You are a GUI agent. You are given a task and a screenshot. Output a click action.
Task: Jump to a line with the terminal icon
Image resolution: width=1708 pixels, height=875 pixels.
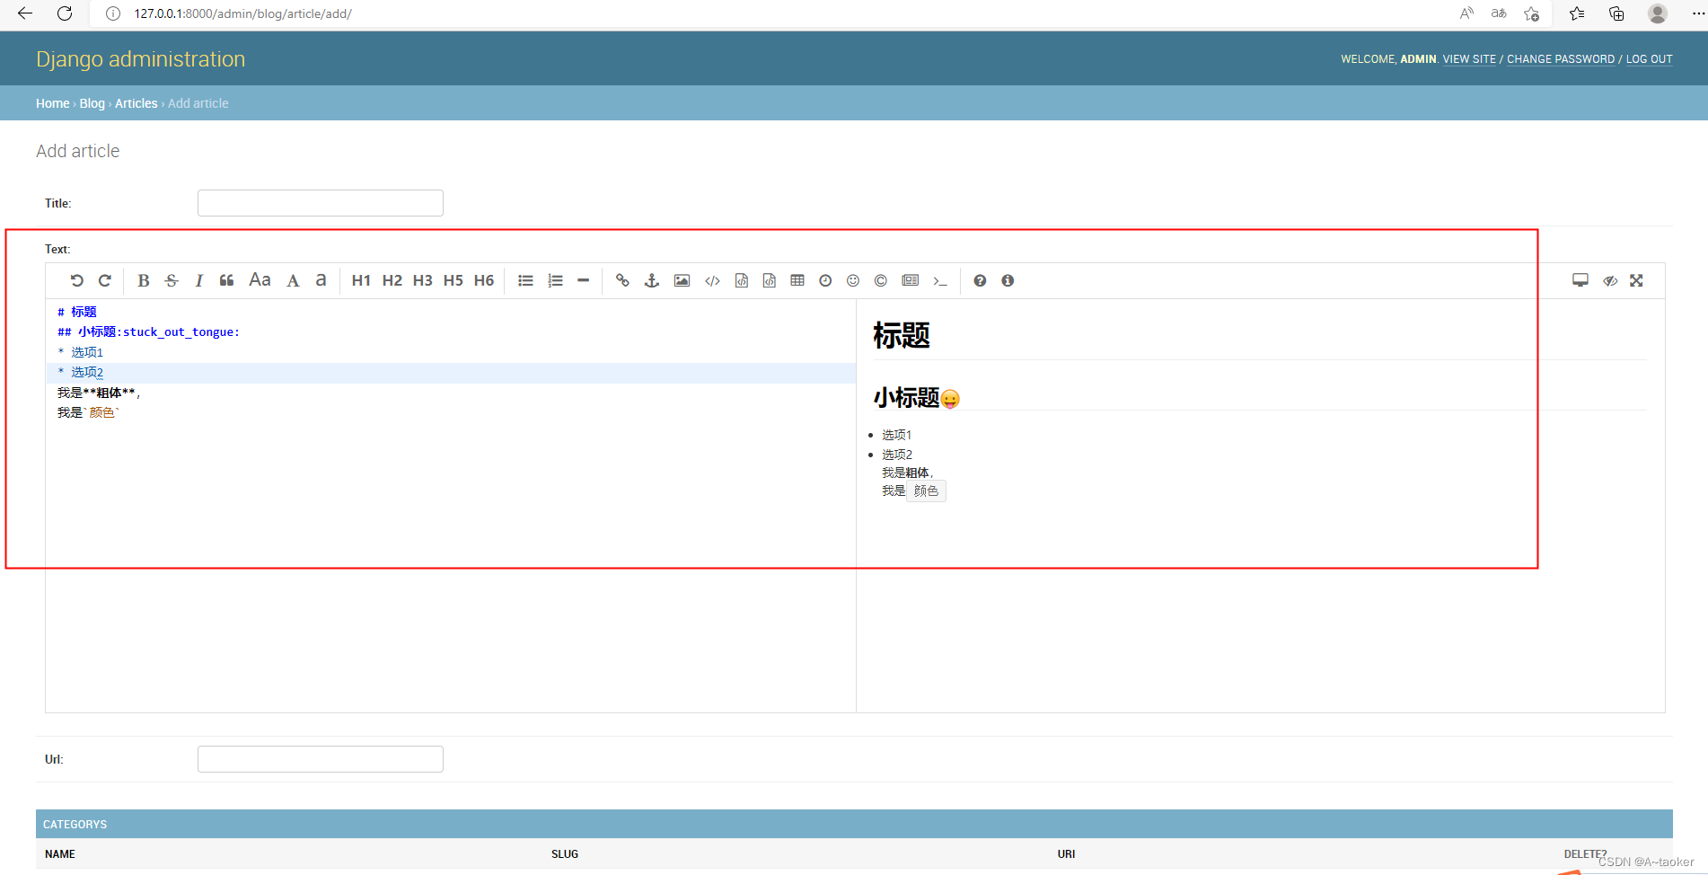pos(940,280)
